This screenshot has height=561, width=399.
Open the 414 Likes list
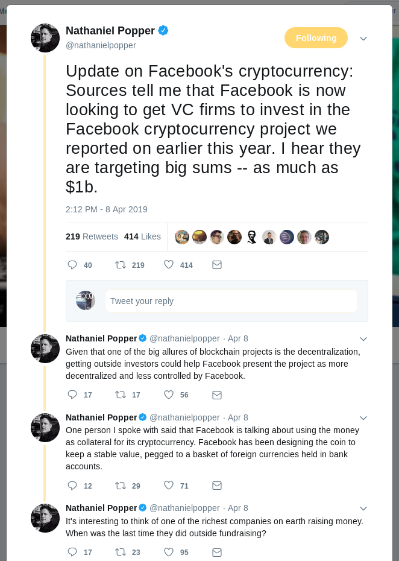click(142, 236)
